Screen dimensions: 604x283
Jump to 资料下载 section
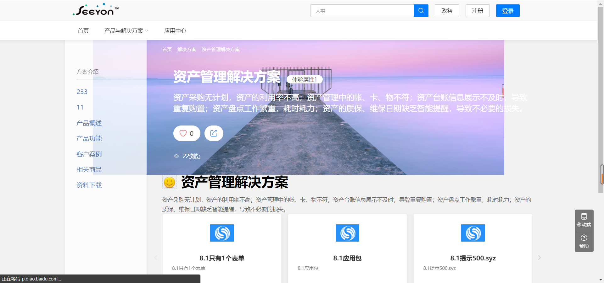[89, 185]
